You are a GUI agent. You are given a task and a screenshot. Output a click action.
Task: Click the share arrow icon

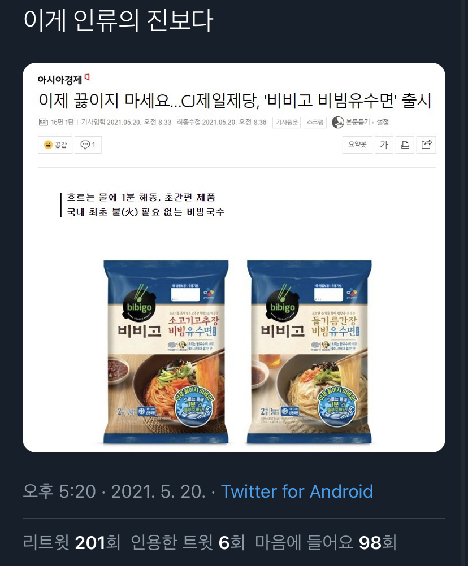point(427,145)
